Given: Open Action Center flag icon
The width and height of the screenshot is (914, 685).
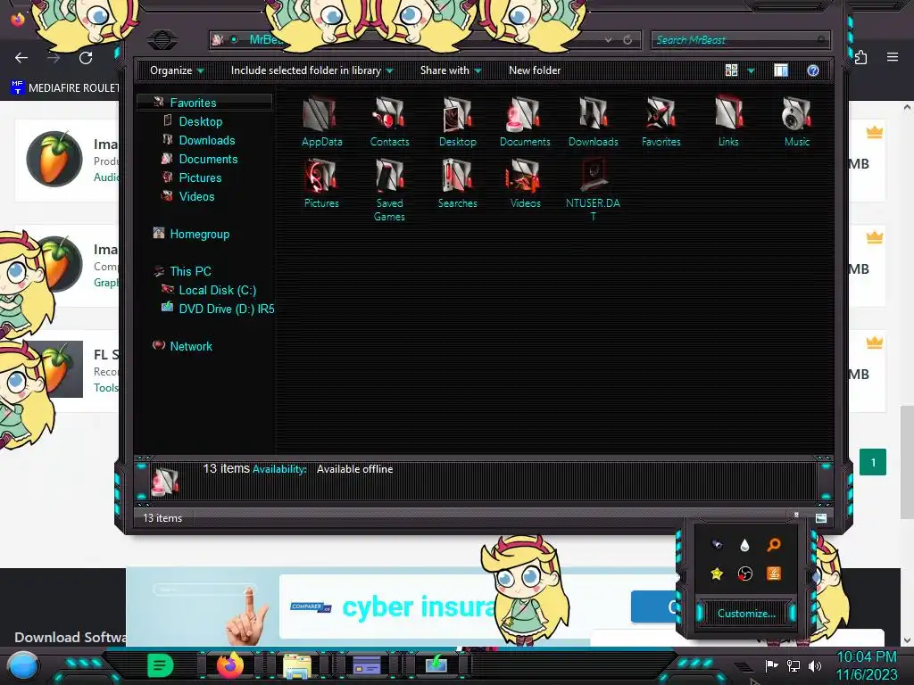Looking at the screenshot, I should [x=772, y=665].
